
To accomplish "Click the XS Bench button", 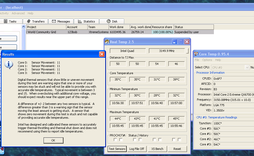I will pos(157,149).
